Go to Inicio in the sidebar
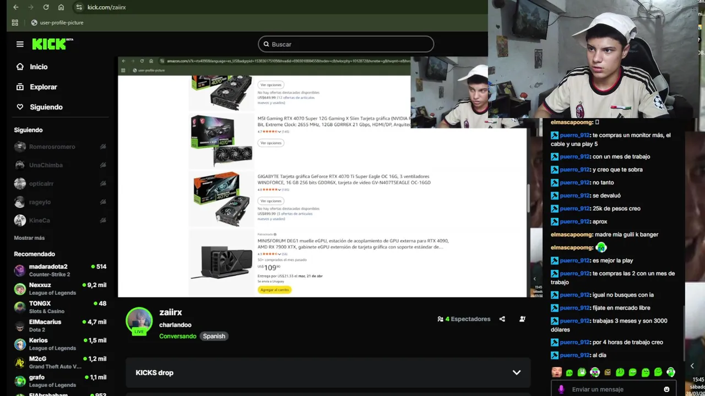The height and width of the screenshot is (396, 705). (32, 67)
